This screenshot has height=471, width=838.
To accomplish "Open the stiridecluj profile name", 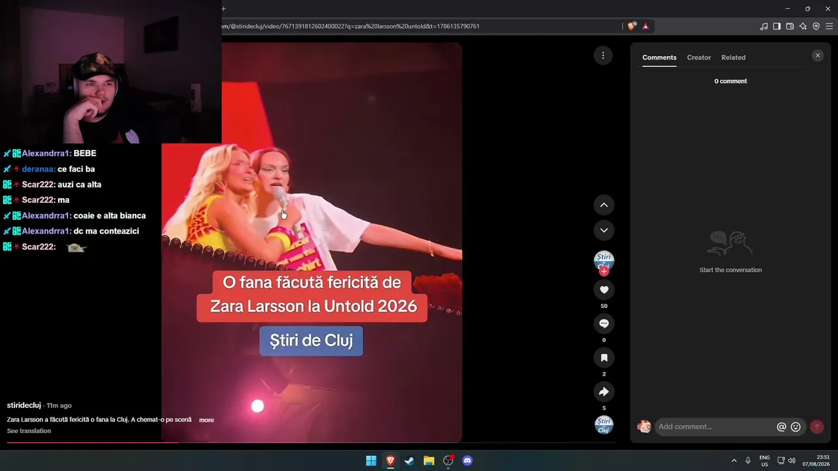I will [24, 406].
